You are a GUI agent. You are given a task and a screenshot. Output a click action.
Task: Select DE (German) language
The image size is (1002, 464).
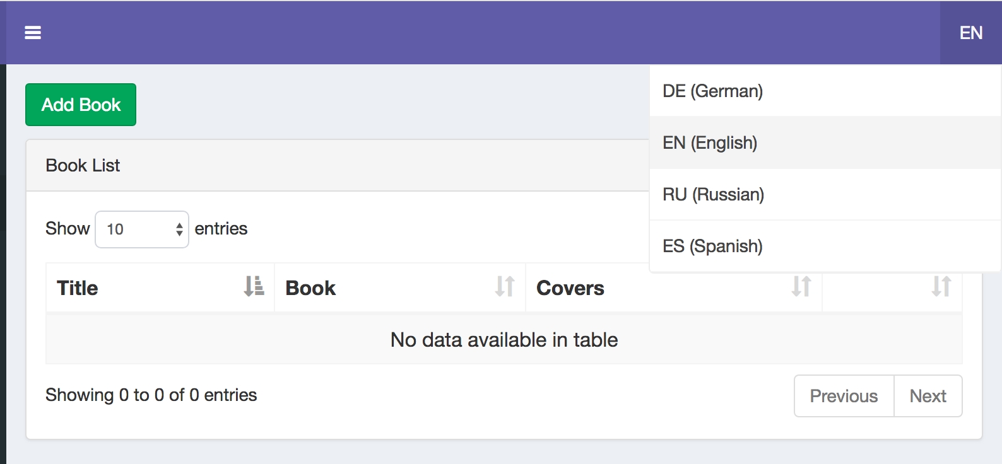point(712,91)
